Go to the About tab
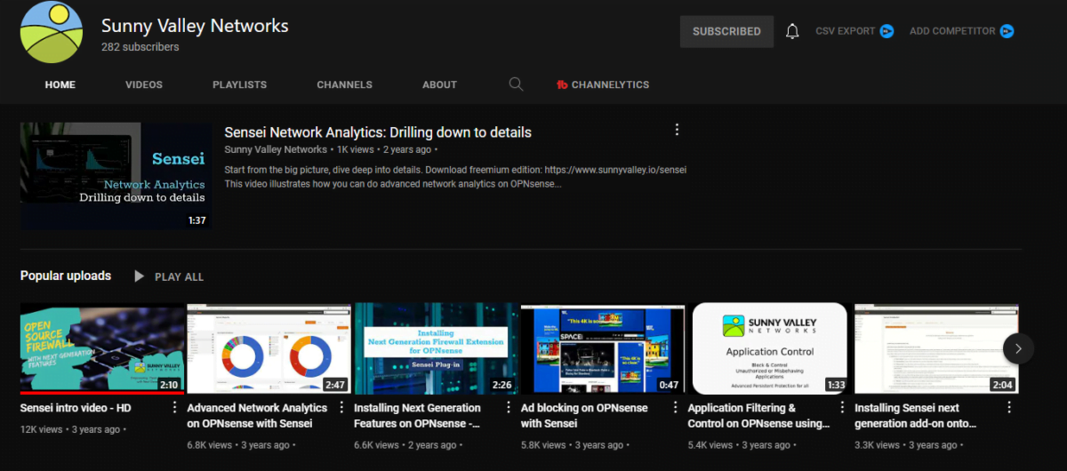 439,84
